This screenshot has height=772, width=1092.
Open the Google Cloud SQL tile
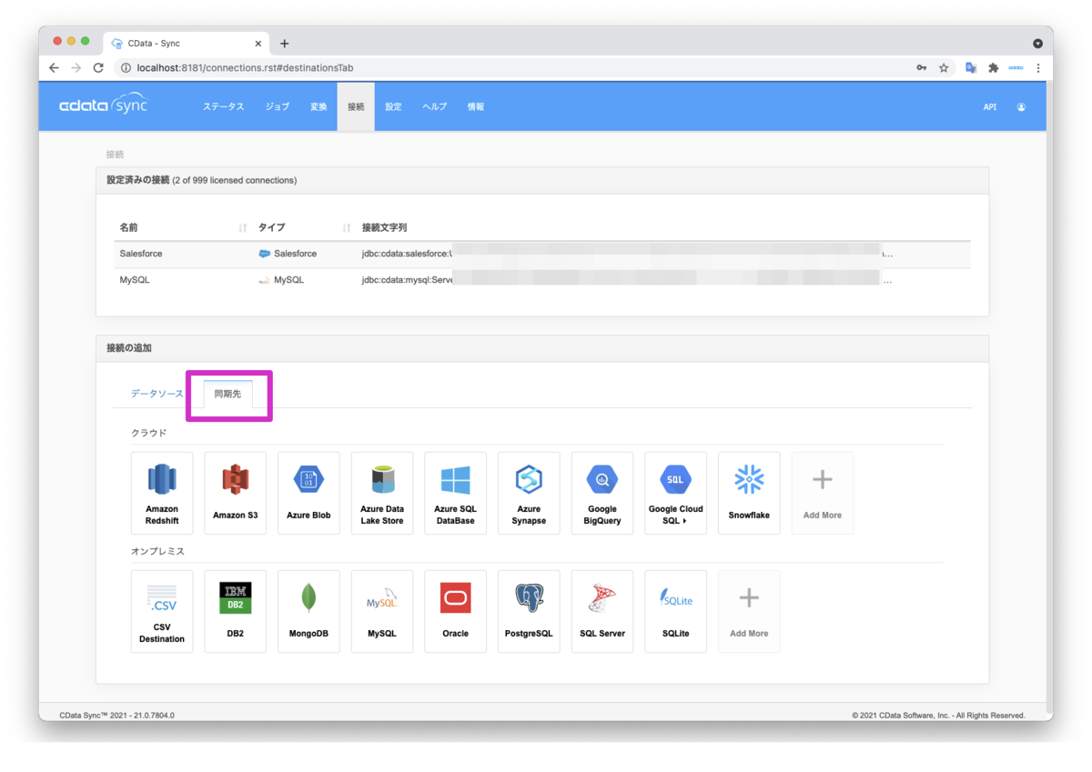[675, 493]
